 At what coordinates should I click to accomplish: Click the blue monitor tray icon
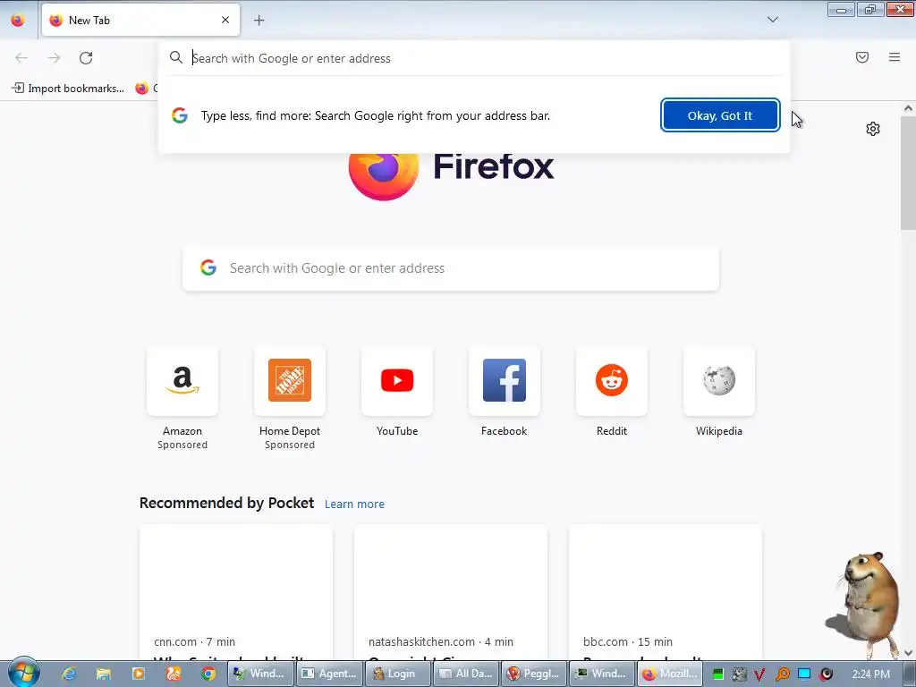click(x=804, y=674)
